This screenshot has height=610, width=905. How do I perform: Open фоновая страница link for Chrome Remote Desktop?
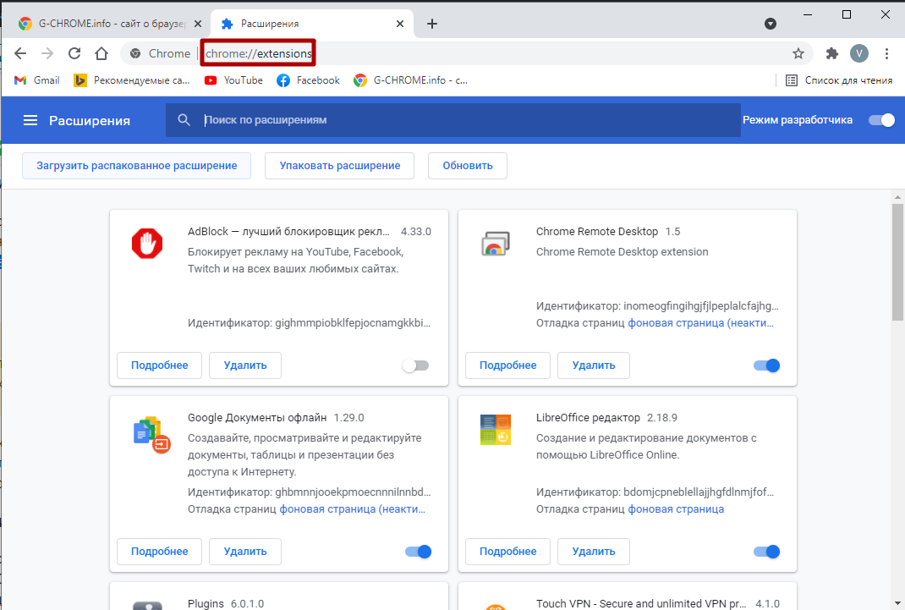point(700,323)
